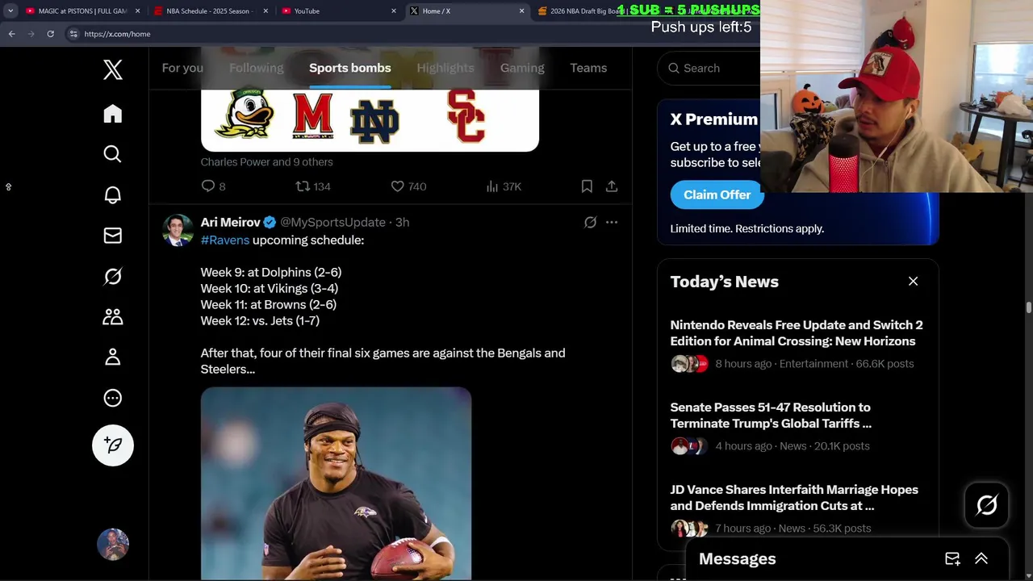Bookmark the college logos post

coord(587,186)
